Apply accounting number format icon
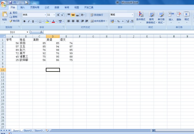This screenshot has width=194, height=134. pyautogui.click(x=112, y=21)
